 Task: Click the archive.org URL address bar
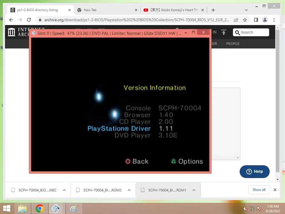[137, 20]
